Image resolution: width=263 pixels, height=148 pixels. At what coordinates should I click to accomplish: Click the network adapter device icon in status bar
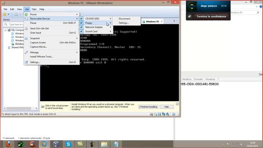pyautogui.click(x=164, y=114)
